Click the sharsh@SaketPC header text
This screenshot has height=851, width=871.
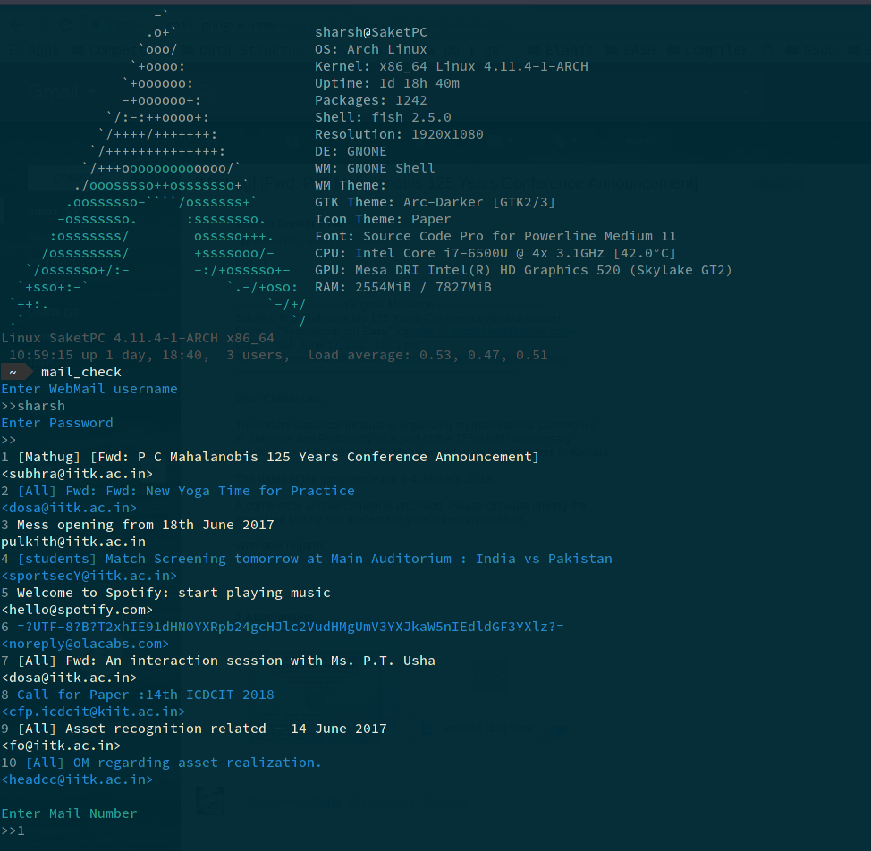370,32
